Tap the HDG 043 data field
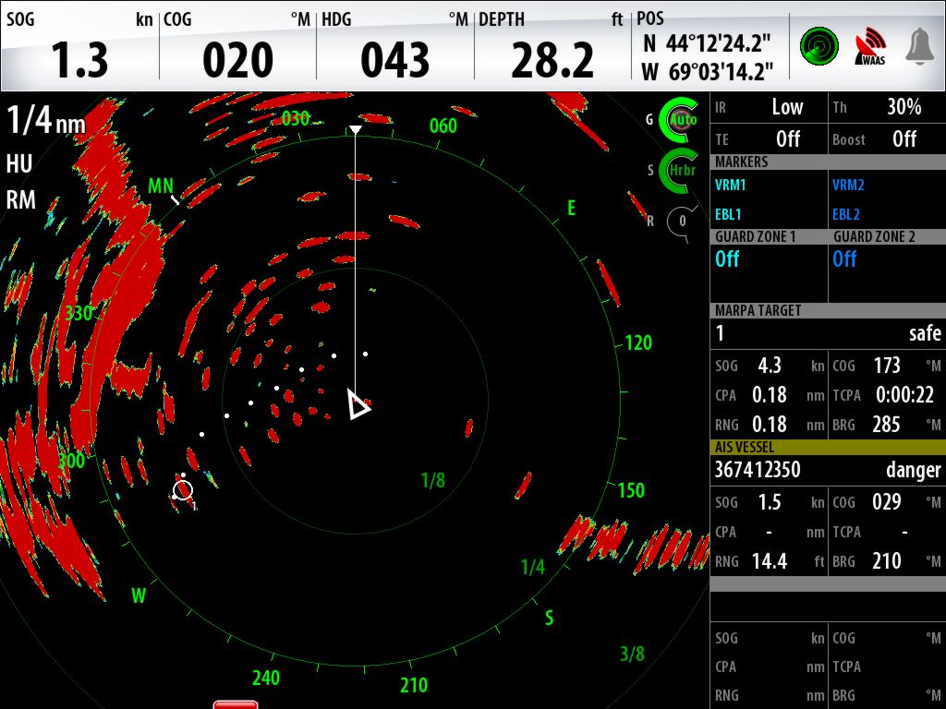This screenshot has width=946, height=709. click(394, 46)
